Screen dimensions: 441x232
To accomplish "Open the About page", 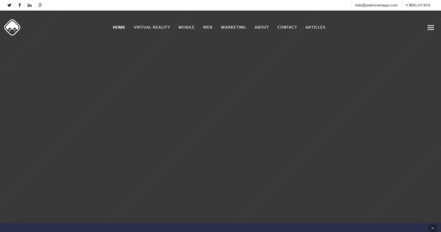I will tap(262, 27).
